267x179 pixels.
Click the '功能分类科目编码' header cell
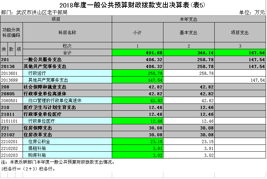coord(11,32)
